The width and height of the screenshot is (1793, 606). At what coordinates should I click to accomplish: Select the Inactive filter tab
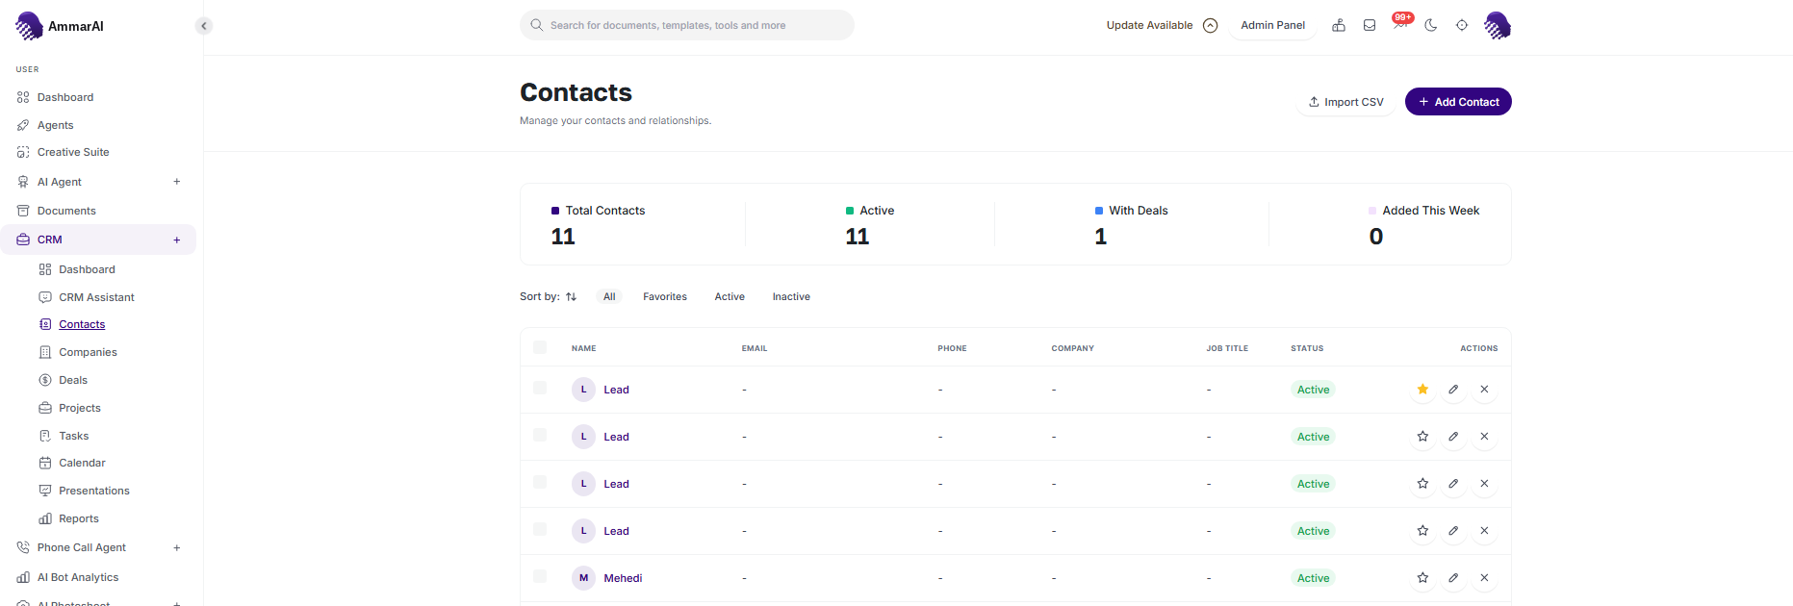[791, 297]
